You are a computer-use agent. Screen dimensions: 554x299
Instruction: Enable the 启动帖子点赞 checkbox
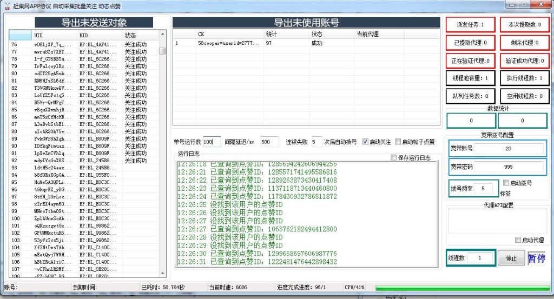pyautogui.click(x=398, y=142)
